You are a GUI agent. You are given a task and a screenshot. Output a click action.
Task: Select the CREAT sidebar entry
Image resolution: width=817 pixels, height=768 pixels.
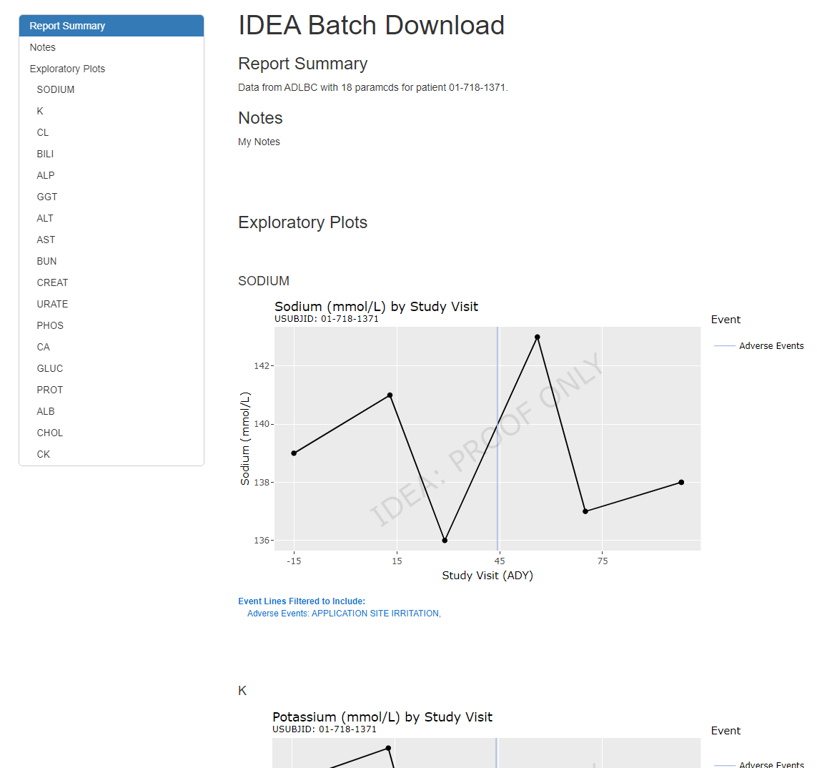[x=111, y=282]
